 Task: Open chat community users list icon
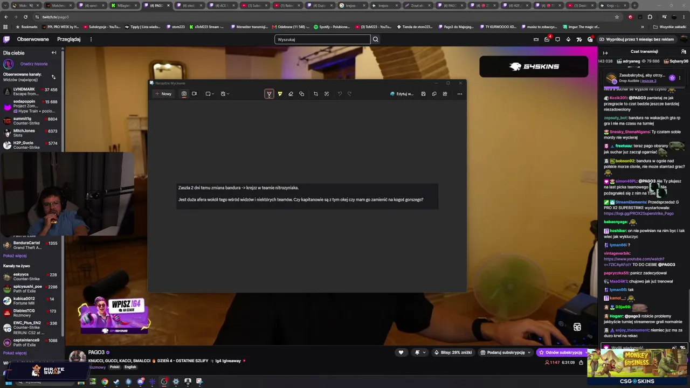(x=684, y=52)
